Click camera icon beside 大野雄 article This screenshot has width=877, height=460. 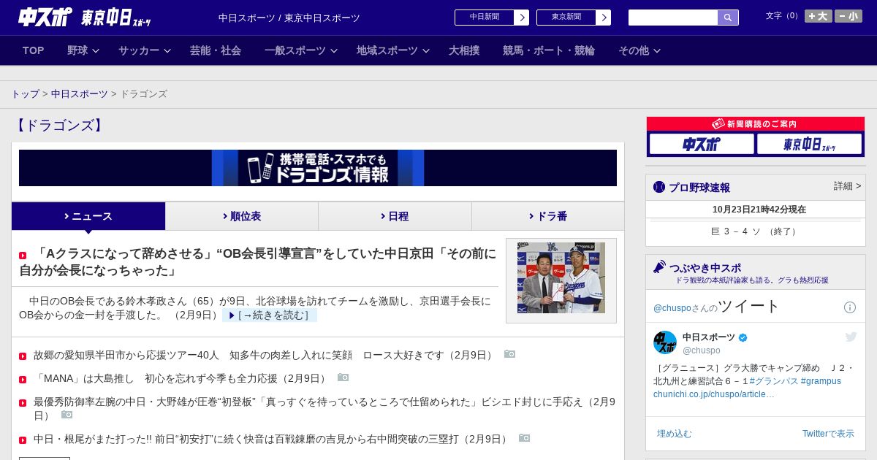tap(67, 415)
